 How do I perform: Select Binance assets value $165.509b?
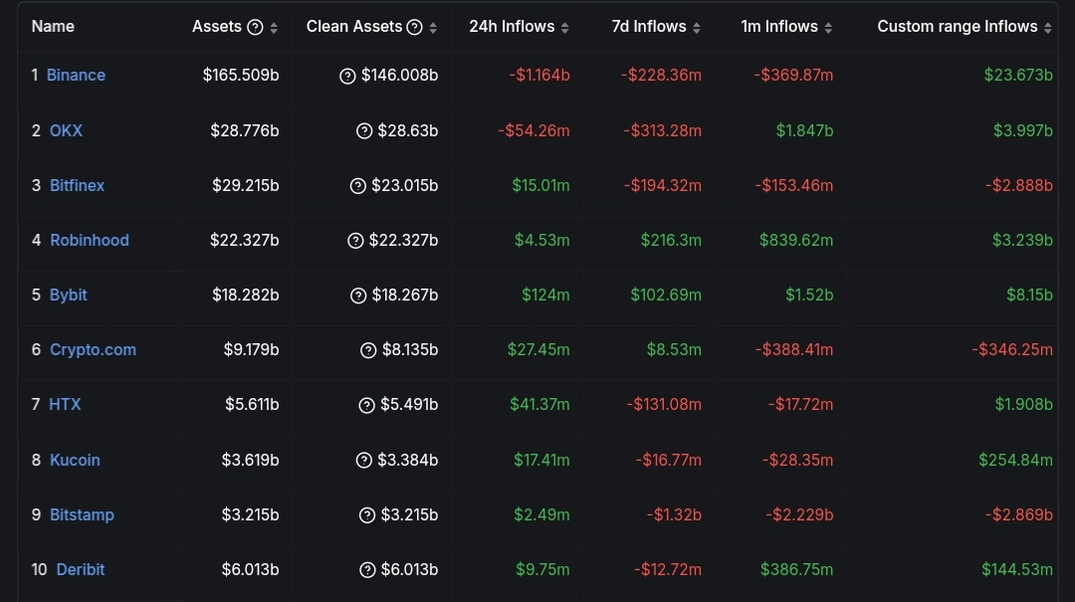(x=241, y=75)
